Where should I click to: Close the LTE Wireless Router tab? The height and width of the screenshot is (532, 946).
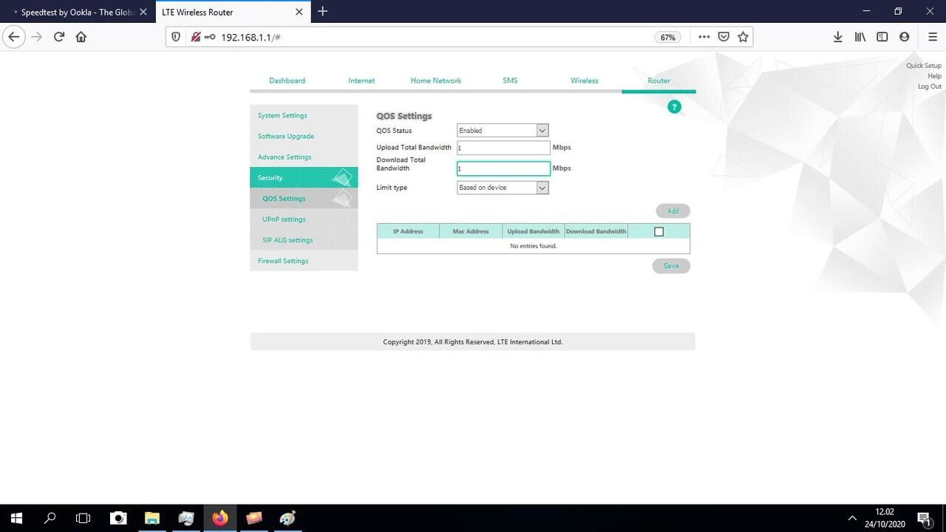(x=299, y=12)
